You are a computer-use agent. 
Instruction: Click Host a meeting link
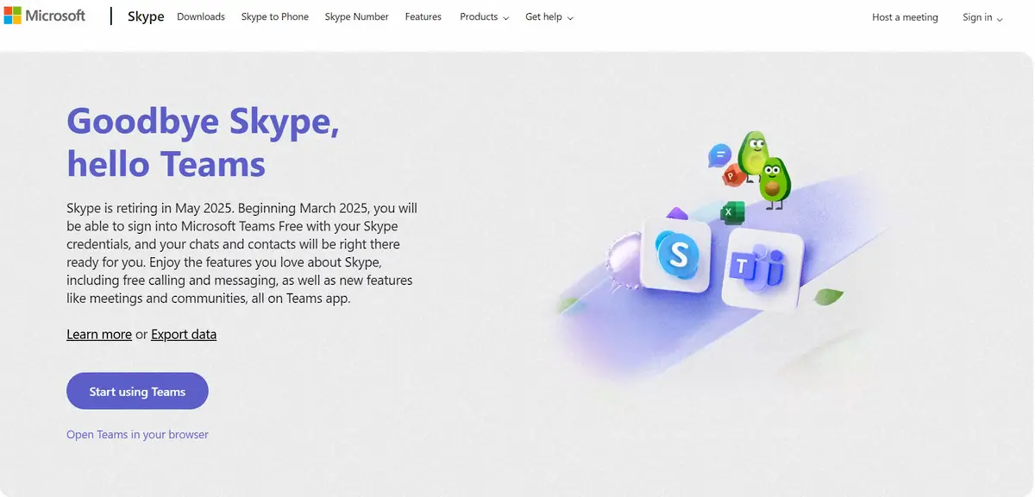point(905,17)
